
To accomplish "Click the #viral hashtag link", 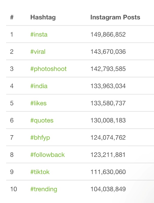I will point(38,52).
